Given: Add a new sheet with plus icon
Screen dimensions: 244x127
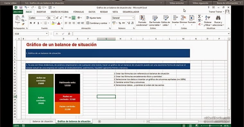Looking at the screenshot, I should pyautogui.click(x=100, y=122).
